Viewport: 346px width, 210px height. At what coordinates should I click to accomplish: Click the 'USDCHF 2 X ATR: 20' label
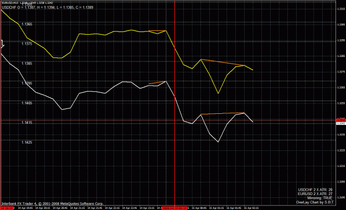(x=315, y=190)
